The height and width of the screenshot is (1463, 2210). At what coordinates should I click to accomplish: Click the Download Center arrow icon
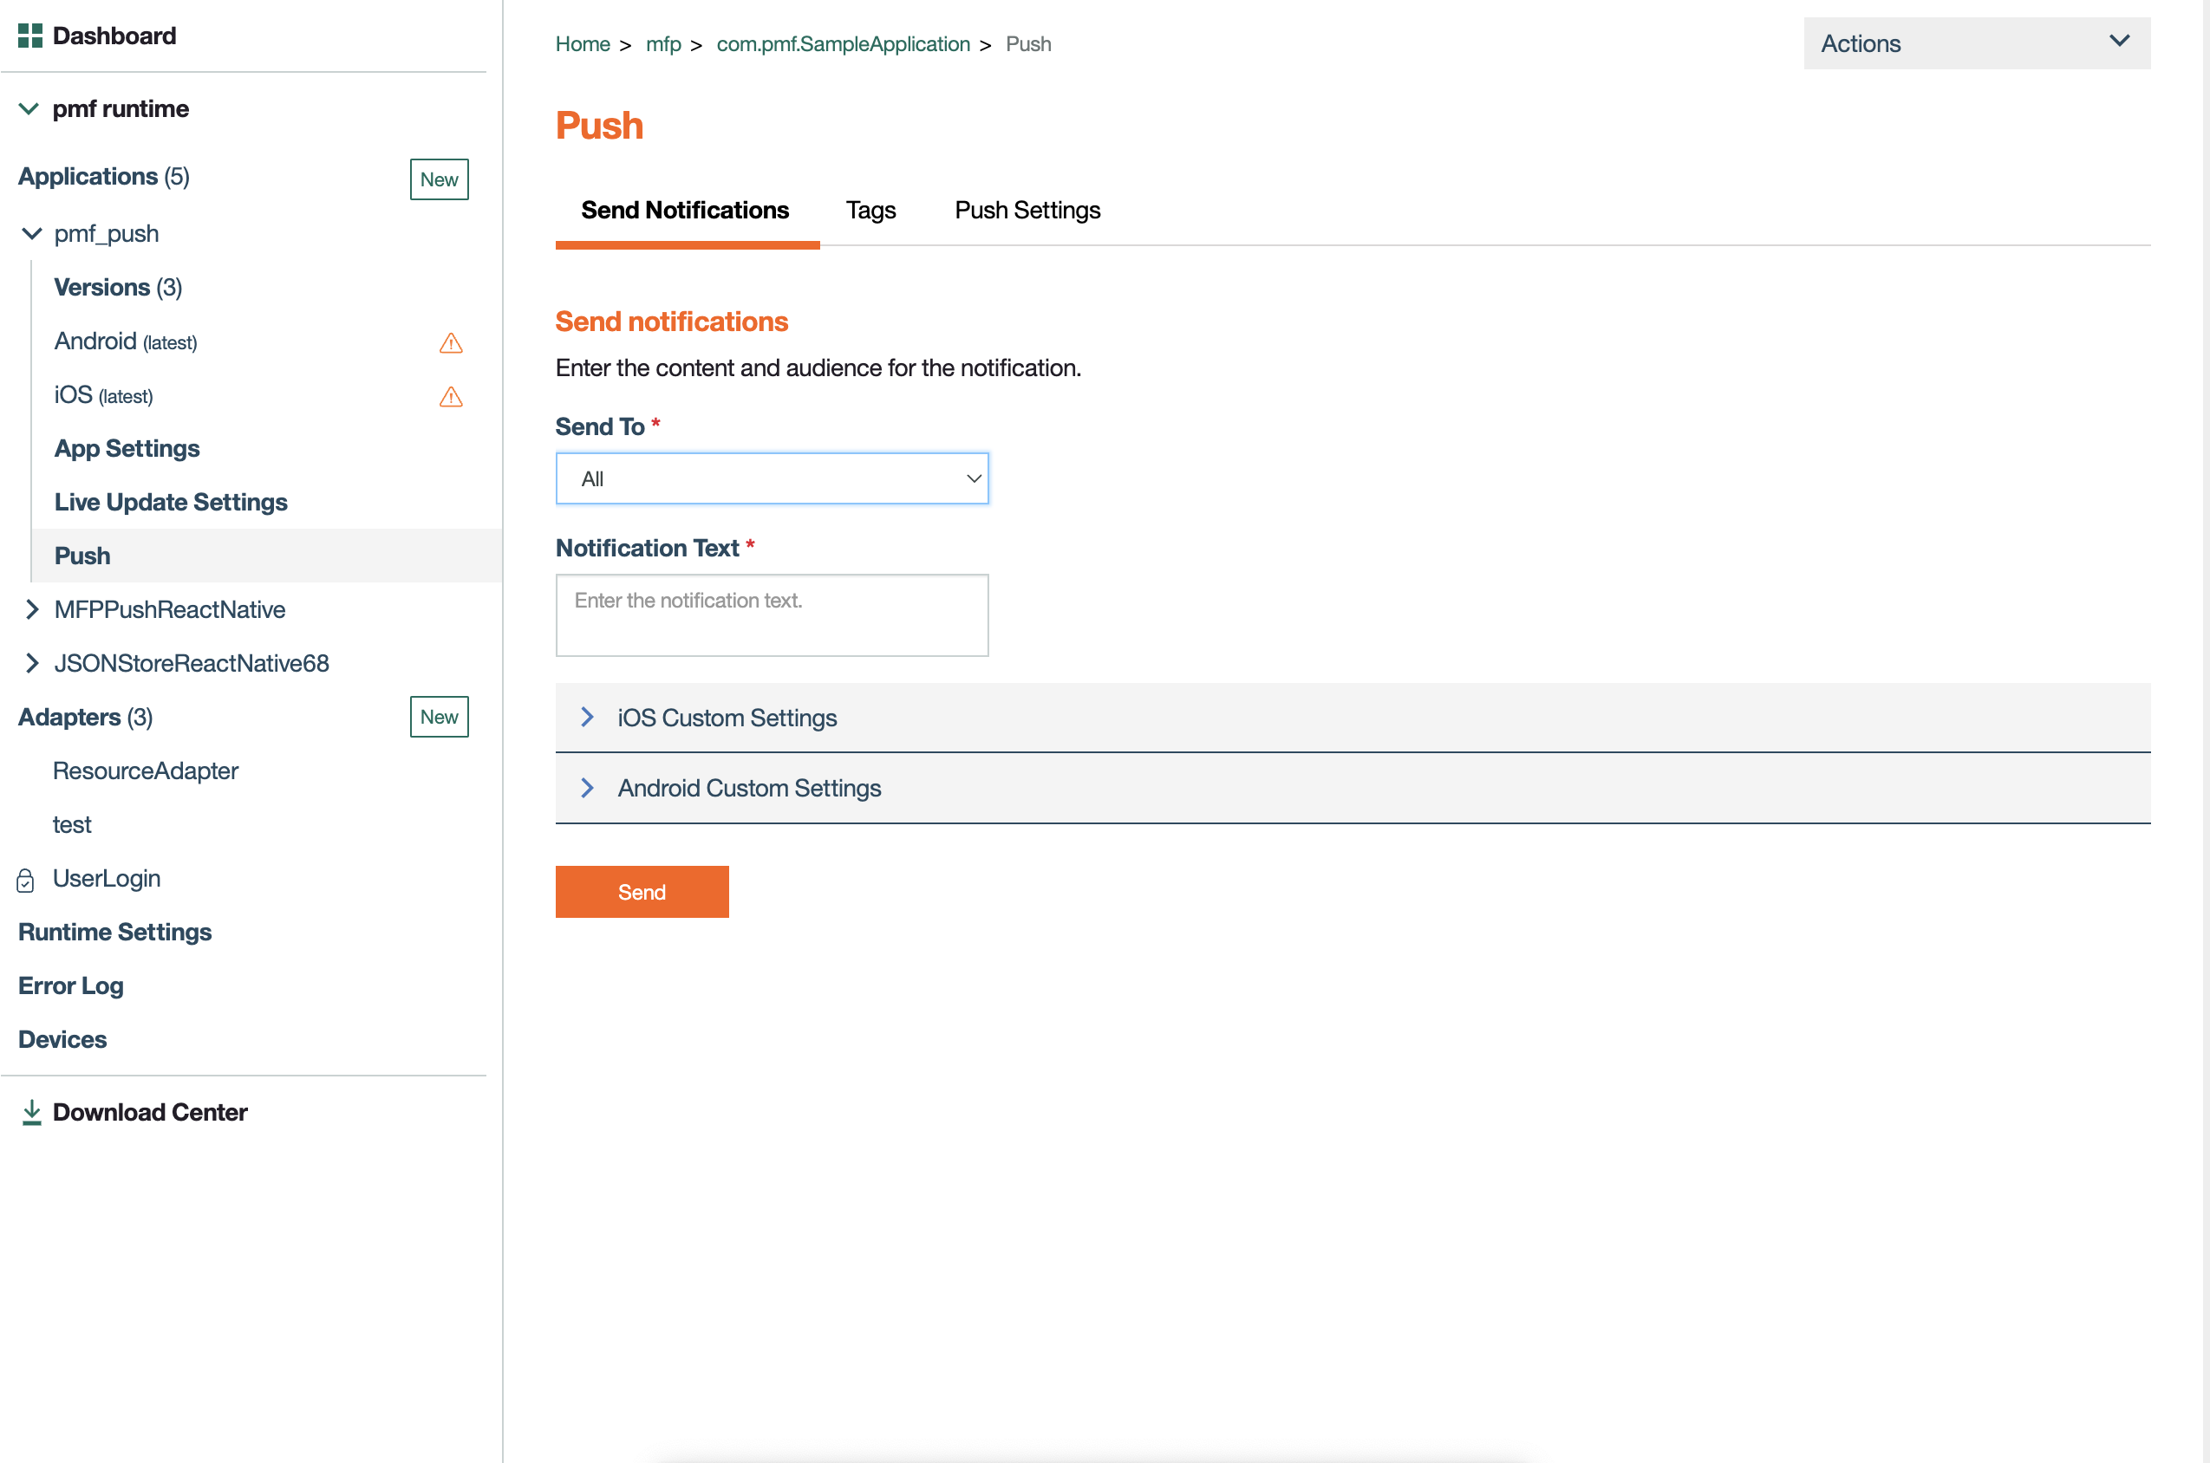(x=32, y=1112)
